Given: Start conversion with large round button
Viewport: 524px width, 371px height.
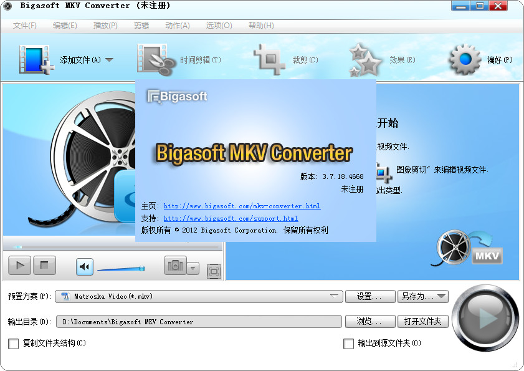Looking at the screenshot, I should [x=485, y=318].
